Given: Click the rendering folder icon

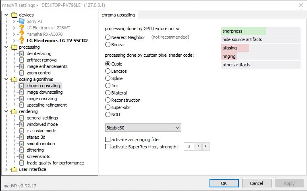Looking at the screenshot, I should point(15,111).
